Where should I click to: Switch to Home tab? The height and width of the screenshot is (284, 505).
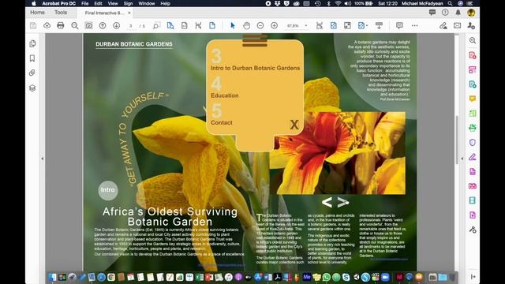[37, 13]
